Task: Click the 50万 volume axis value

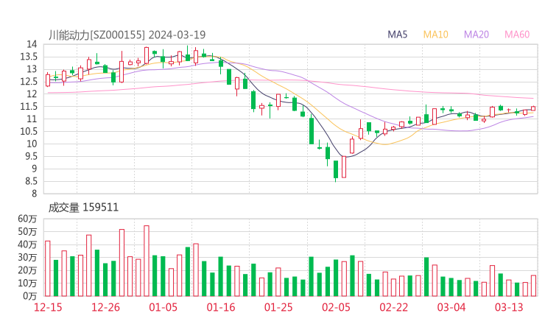Action: pyautogui.click(x=27, y=232)
